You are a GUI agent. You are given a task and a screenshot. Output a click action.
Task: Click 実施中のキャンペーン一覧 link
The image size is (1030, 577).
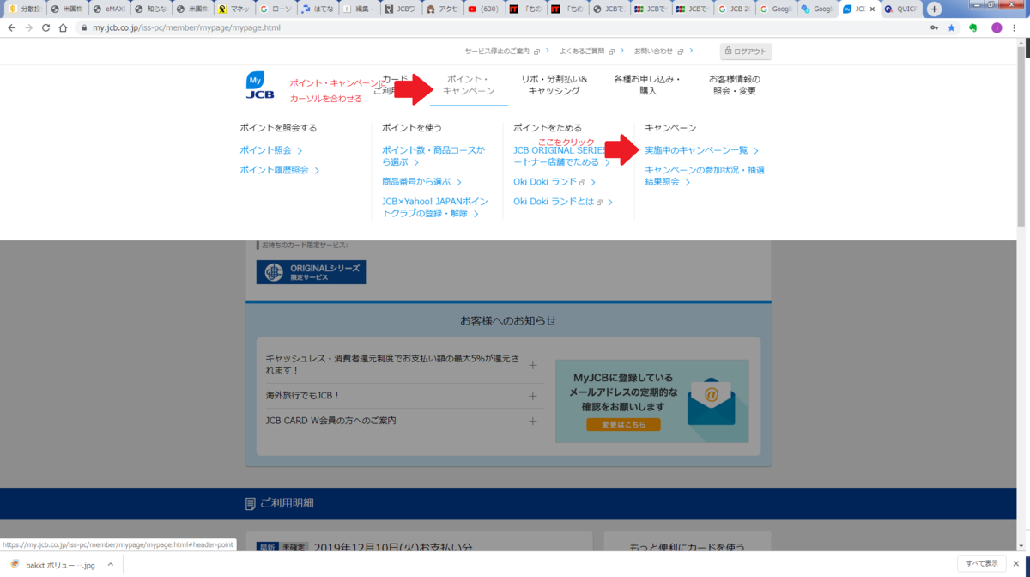pyautogui.click(x=701, y=150)
